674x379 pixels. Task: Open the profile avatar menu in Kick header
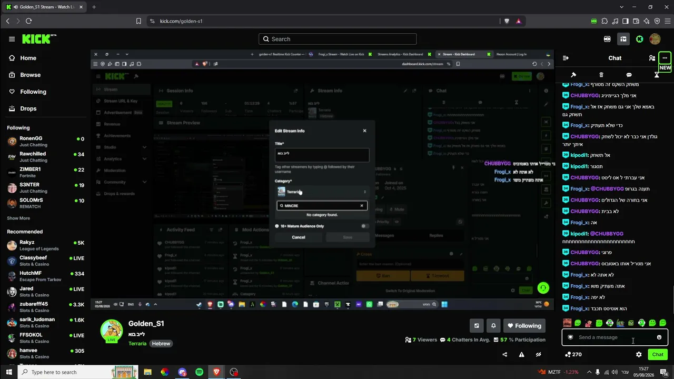point(655,39)
